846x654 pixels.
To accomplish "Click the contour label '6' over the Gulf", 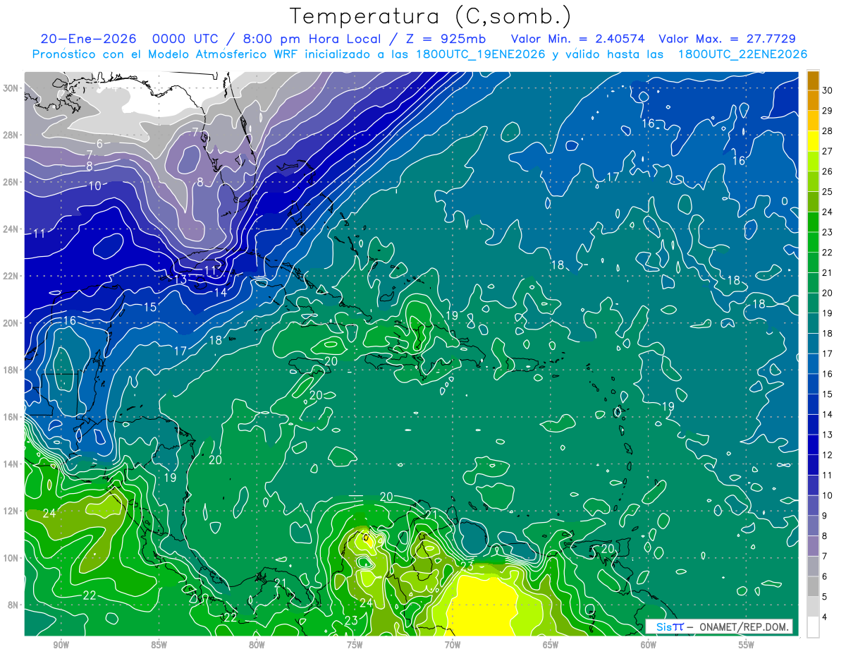I will (99, 144).
